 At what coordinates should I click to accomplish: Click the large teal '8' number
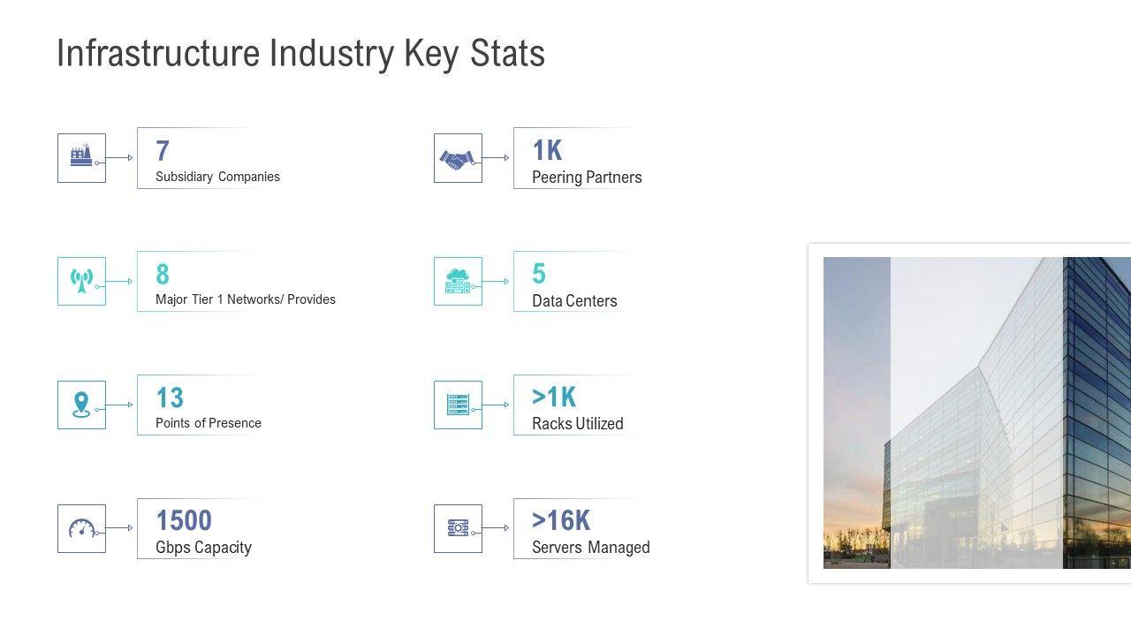click(x=163, y=274)
